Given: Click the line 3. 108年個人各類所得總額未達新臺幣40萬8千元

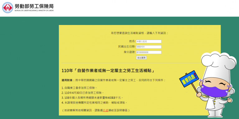Looking at the screenshot, I should coord(92,97).
